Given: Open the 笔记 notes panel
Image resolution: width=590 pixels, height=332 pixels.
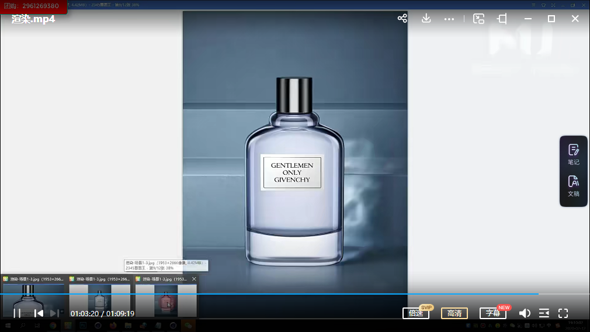Looking at the screenshot, I should [574, 154].
